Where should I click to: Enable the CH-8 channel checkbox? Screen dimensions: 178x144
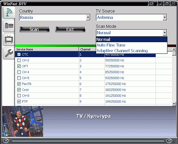[x=19, y=96]
